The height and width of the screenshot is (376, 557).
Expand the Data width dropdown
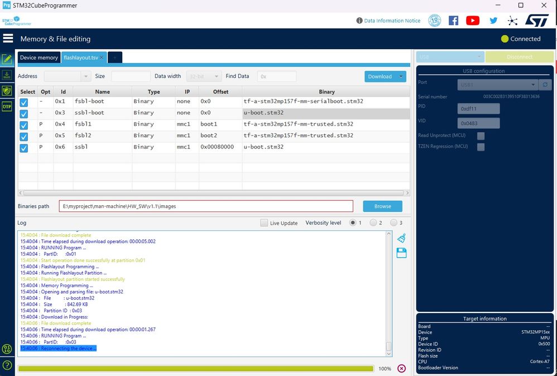[202, 76]
